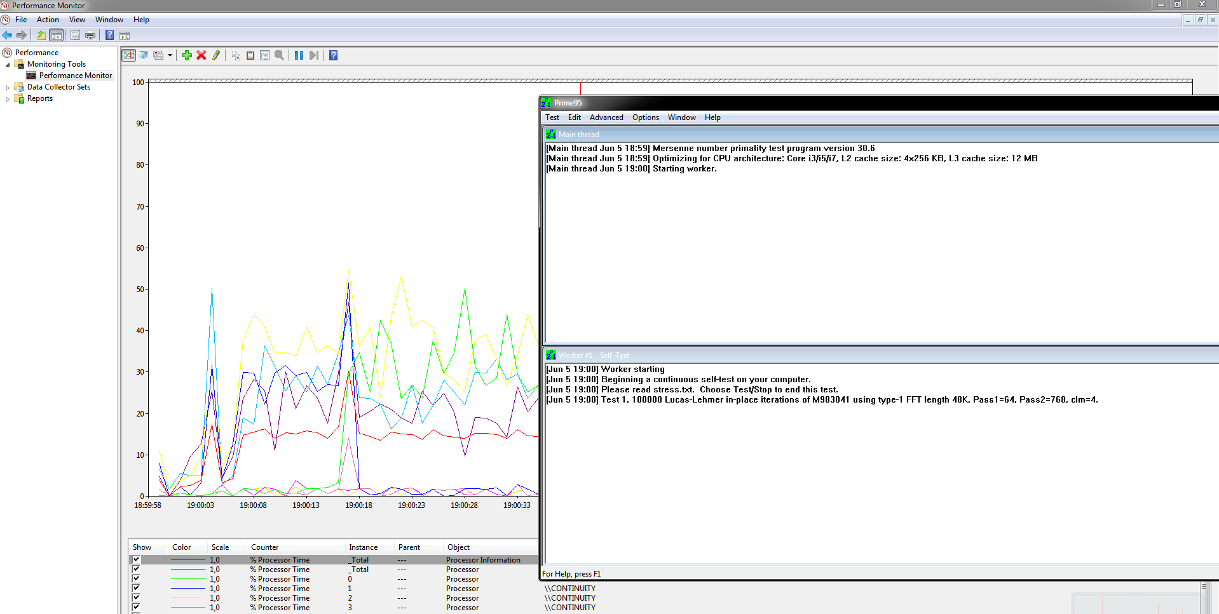Open the Change Graph Type dropdown arrow
This screenshot has height=614, width=1219.
[x=170, y=55]
